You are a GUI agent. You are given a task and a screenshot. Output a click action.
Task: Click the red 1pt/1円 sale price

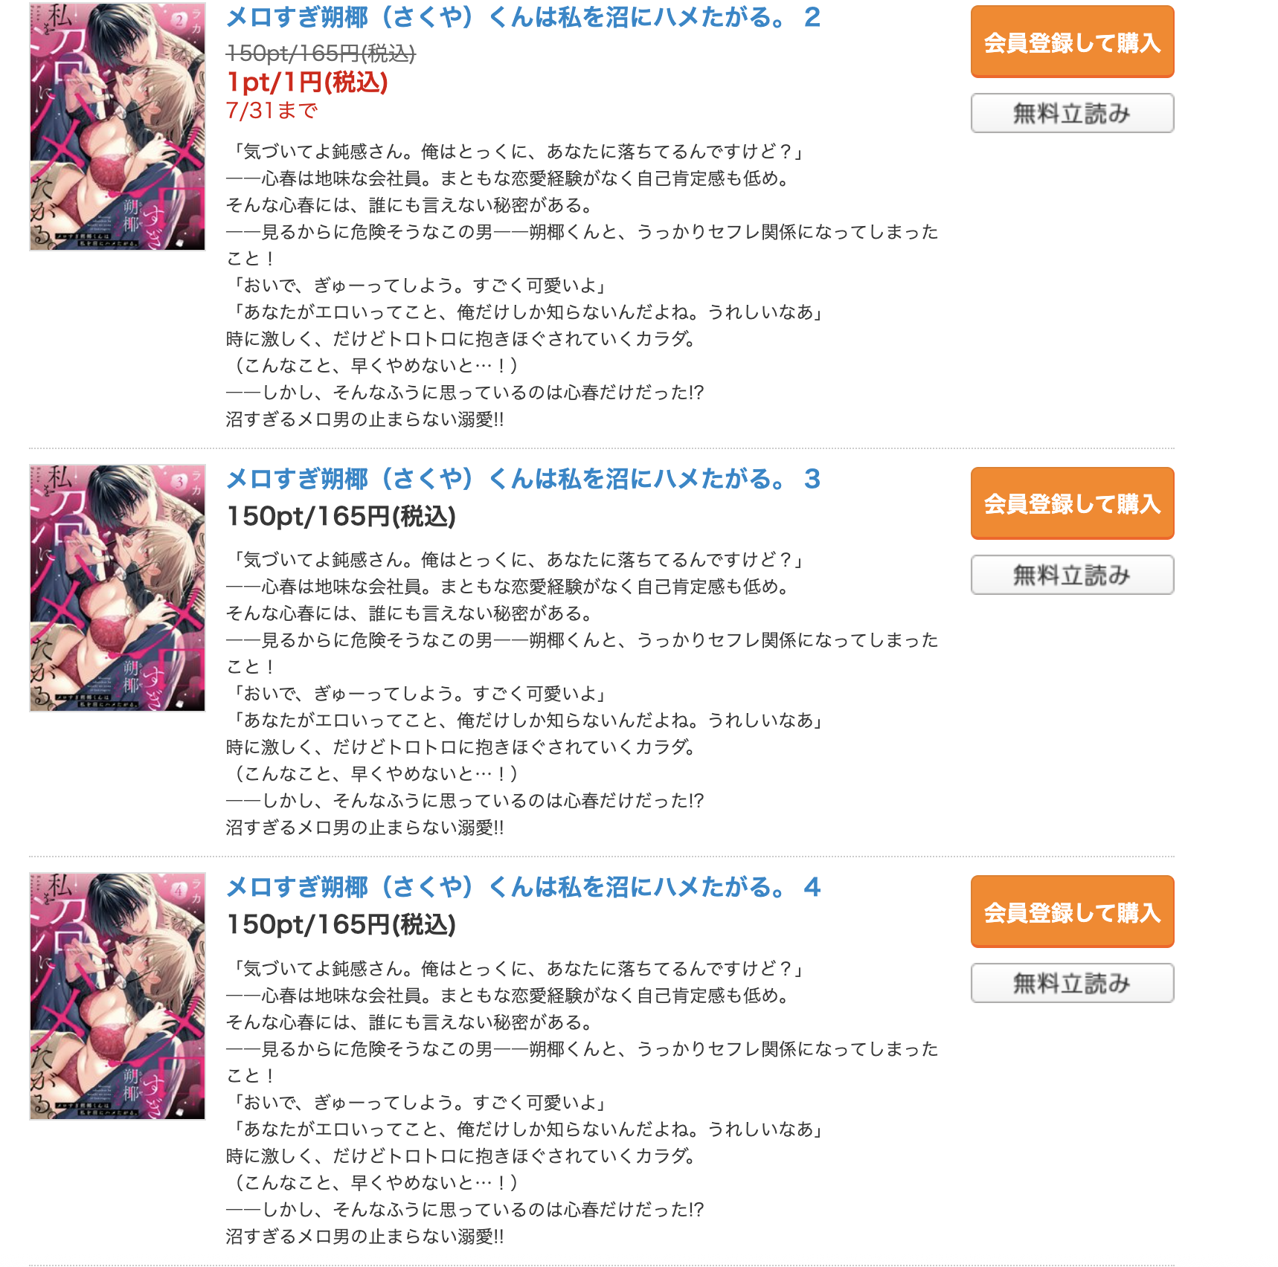pos(307,82)
